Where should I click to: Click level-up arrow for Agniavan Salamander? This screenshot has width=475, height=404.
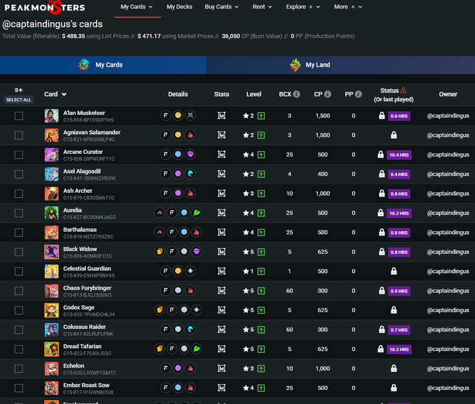261,135
